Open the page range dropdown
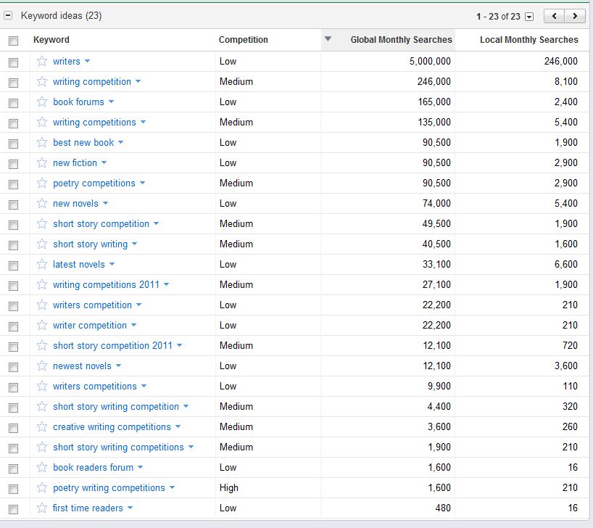The height and width of the screenshot is (528, 593). coord(529,17)
